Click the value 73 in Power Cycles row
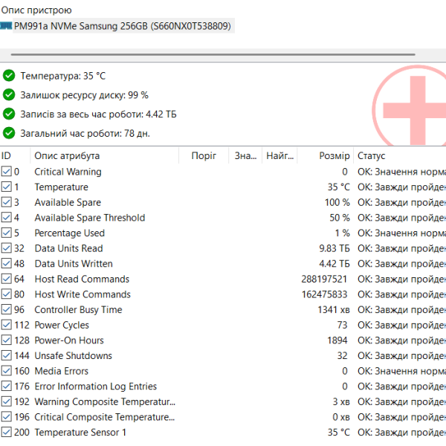Screen dimensions: 446x446 tap(342, 325)
